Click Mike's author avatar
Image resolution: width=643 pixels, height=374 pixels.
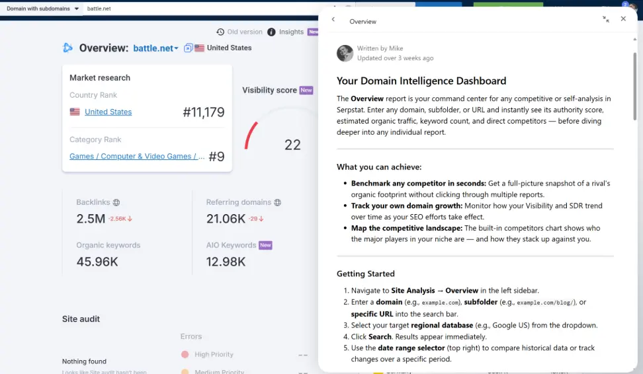pos(345,54)
